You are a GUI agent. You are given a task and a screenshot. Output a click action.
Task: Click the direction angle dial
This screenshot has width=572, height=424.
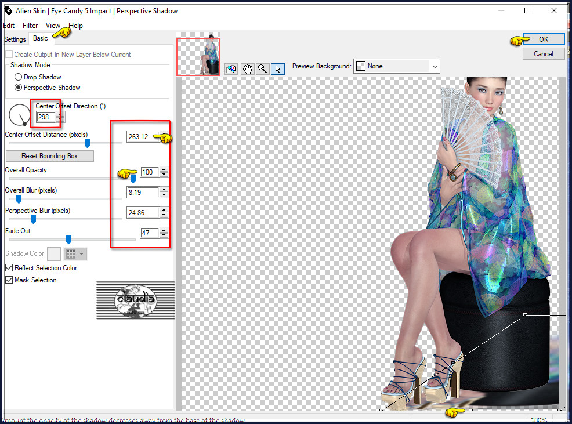(19, 115)
